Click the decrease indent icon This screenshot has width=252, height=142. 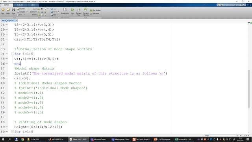click(x=45, y=15)
